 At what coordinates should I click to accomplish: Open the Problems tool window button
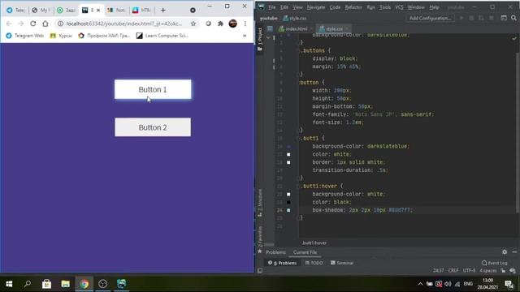(282, 263)
